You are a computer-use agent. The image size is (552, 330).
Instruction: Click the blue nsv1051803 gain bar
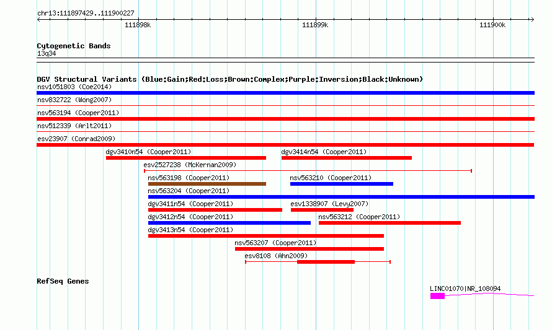[285, 93]
